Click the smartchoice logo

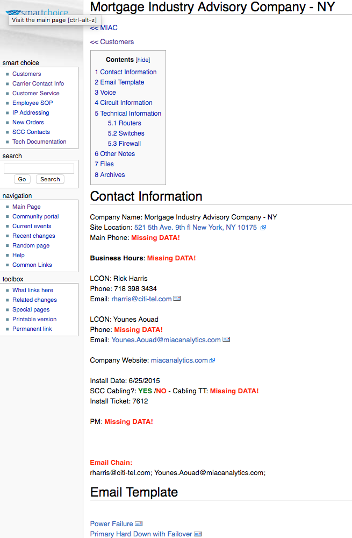tap(37, 13)
